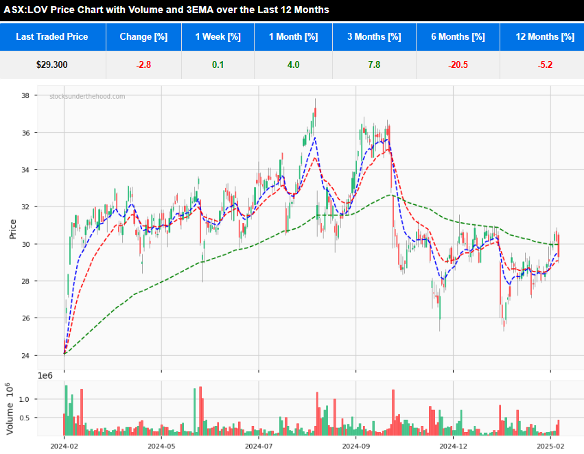Select the 7.8 three-month value
This screenshot has height=454, width=584.
click(374, 64)
